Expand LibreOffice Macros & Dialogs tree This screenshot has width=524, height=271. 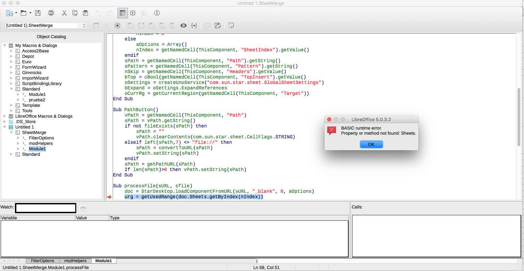(5, 116)
